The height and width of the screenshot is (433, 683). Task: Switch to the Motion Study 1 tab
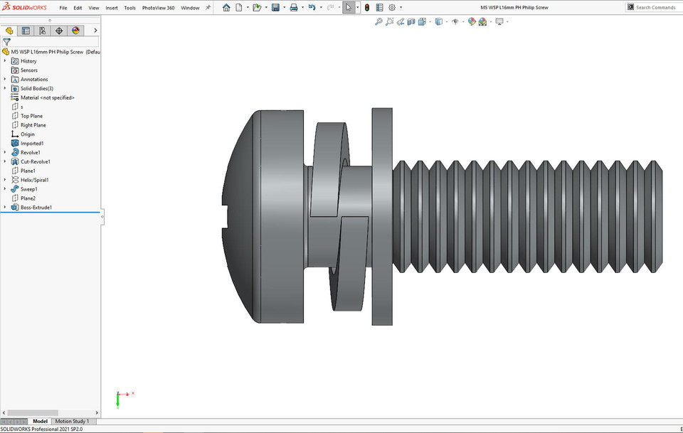click(72, 421)
